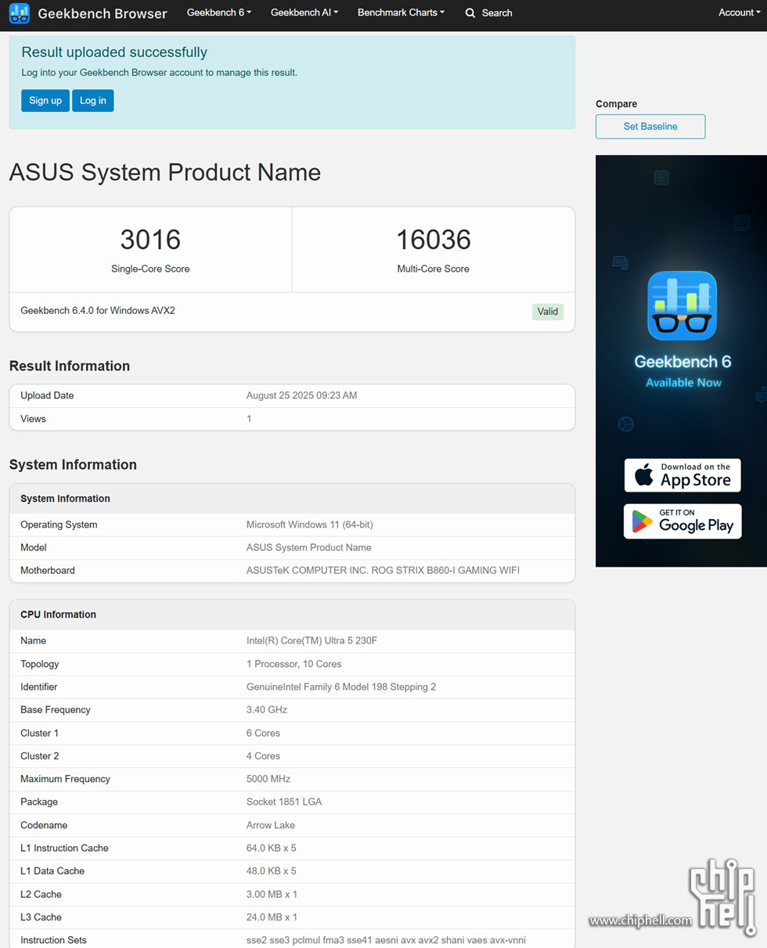This screenshot has width=767, height=948.
Task: Click the ROG STRIX B860-I GAMING WIFI motherboard value
Action: coord(383,571)
